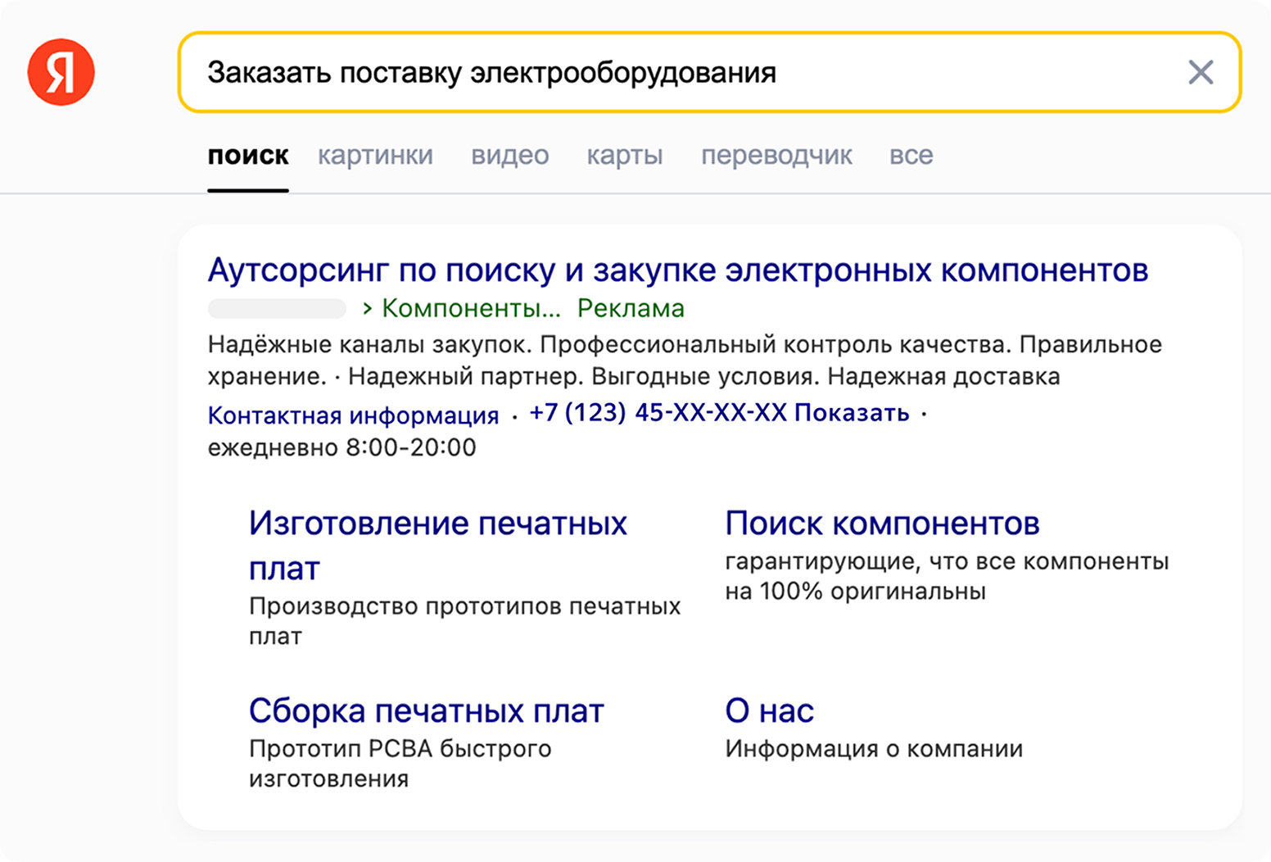Click the Yandex logo icon

[x=61, y=72]
